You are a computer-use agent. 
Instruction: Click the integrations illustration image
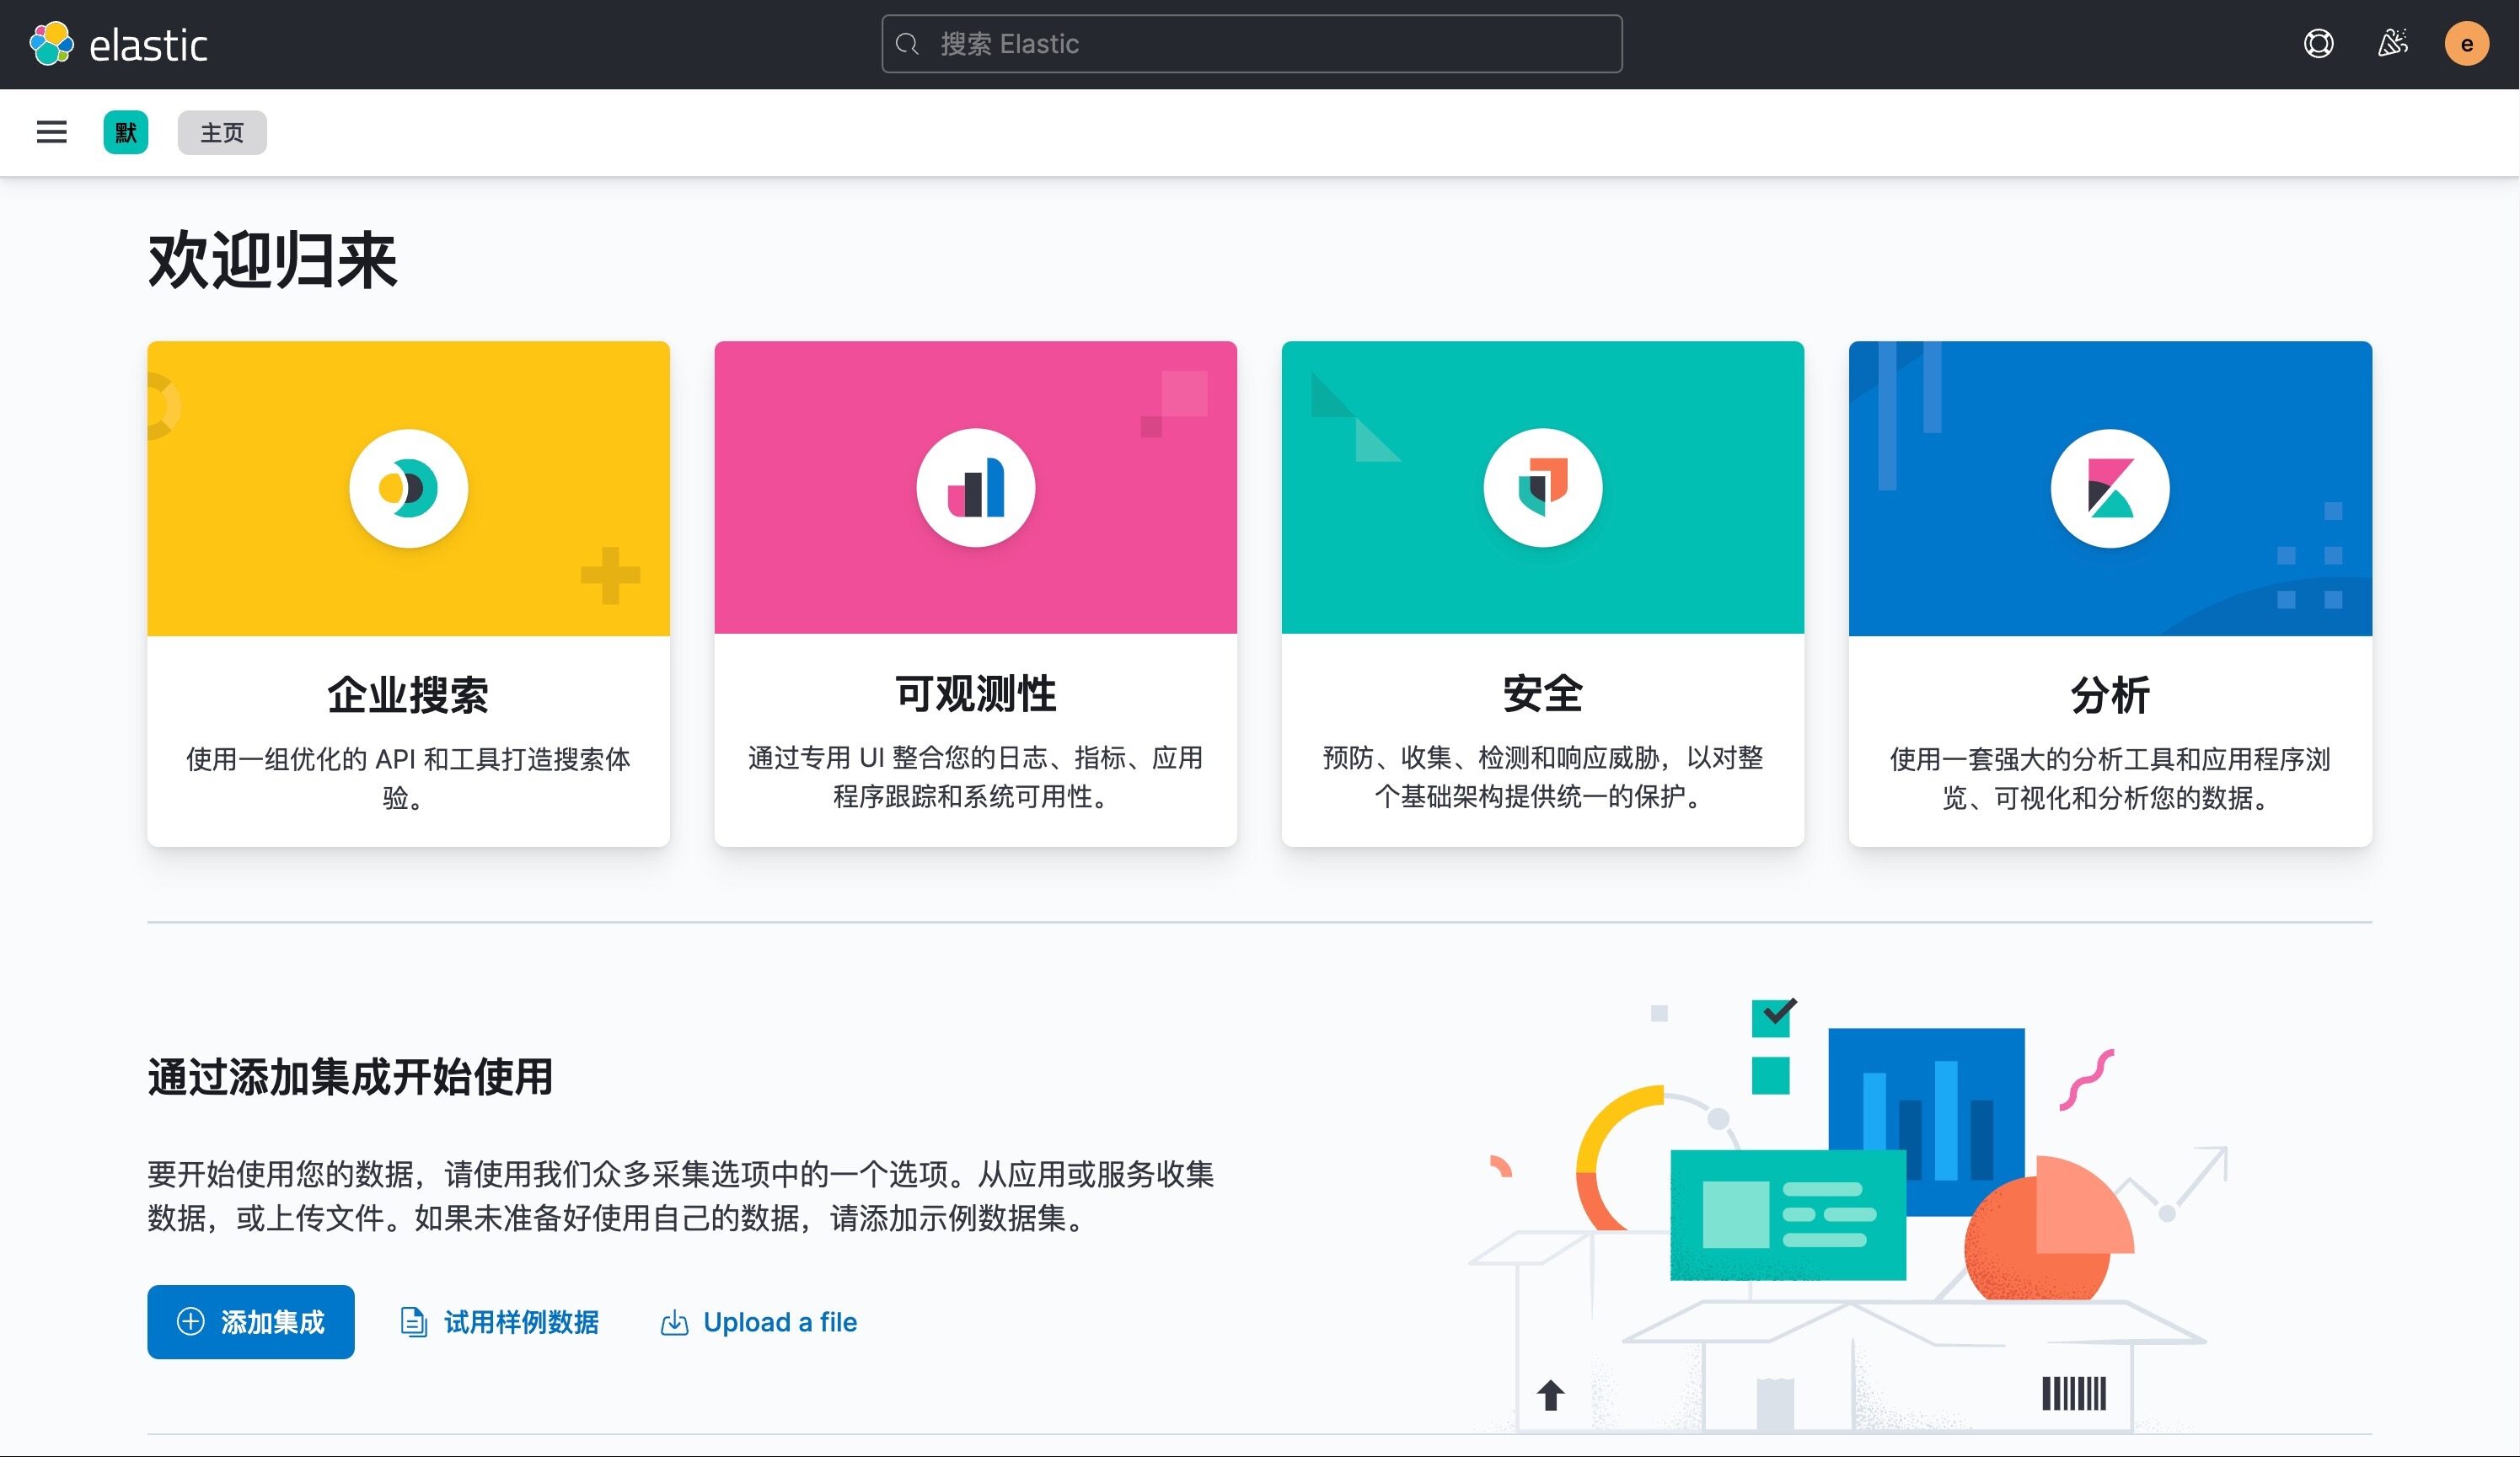click(1850, 1215)
